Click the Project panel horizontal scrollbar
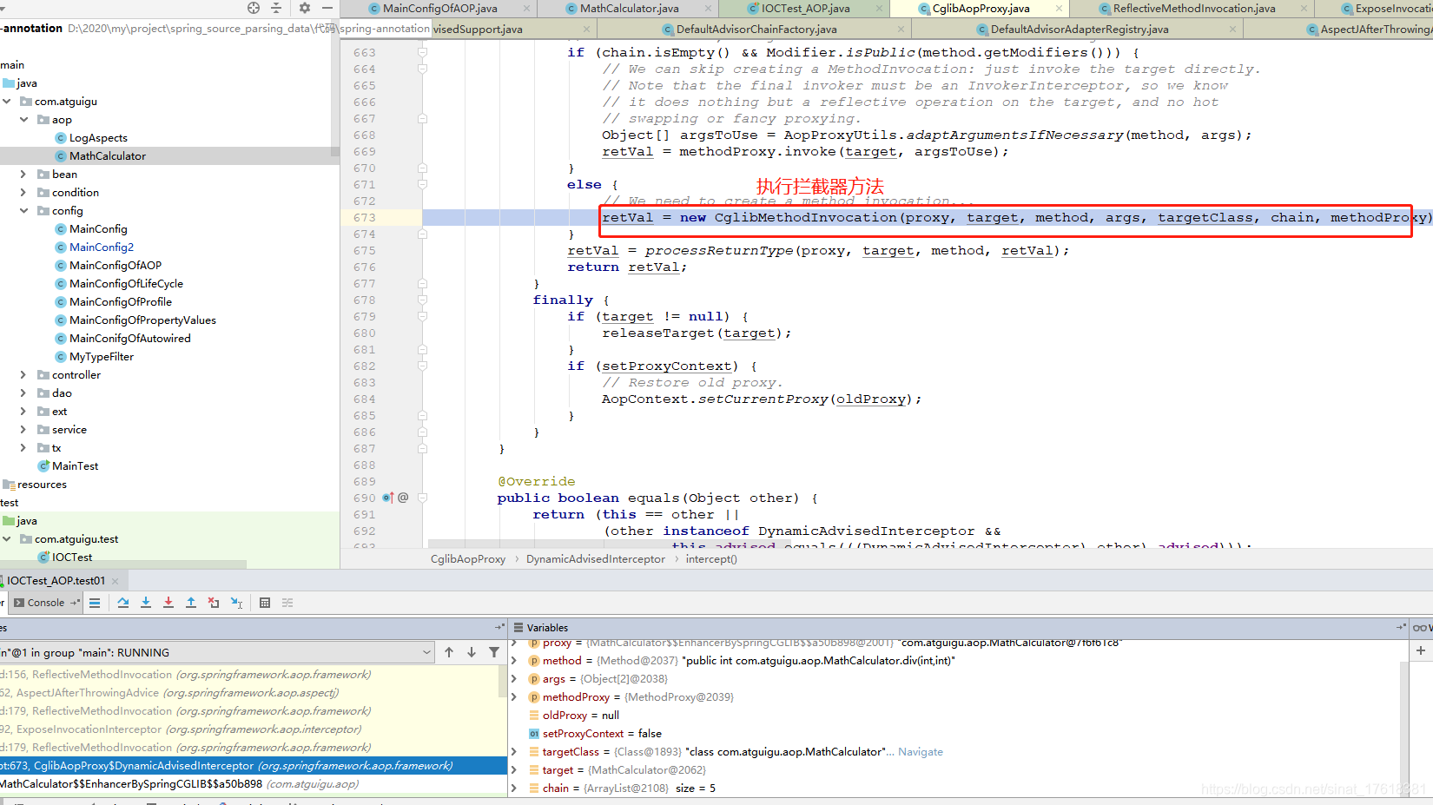1433x805 pixels. coord(123,564)
